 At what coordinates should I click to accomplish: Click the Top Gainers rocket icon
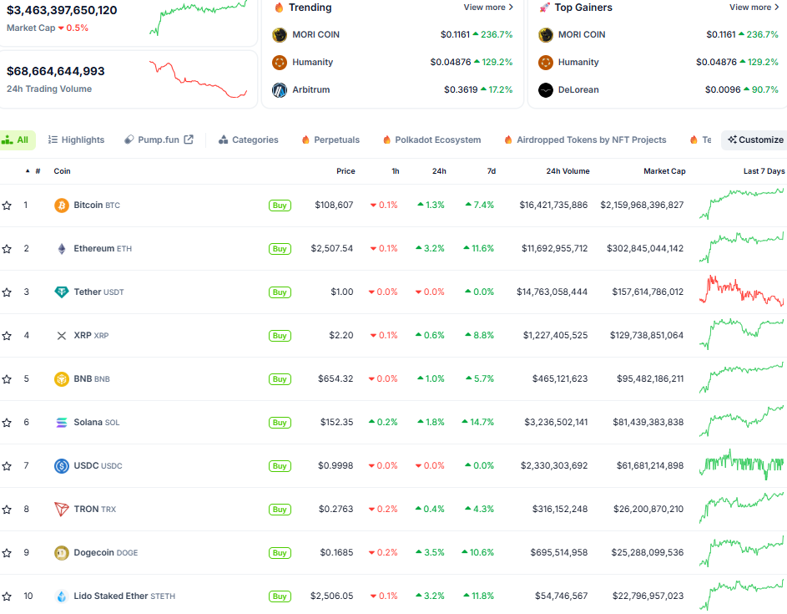coord(547,8)
